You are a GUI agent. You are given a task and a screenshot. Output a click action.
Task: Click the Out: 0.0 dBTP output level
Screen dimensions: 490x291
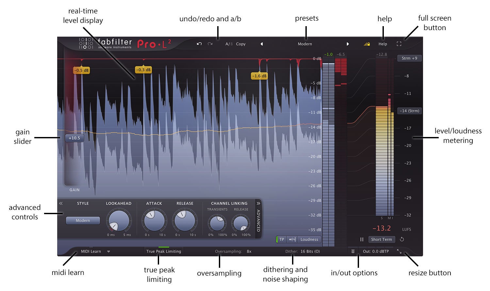point(376,251)
